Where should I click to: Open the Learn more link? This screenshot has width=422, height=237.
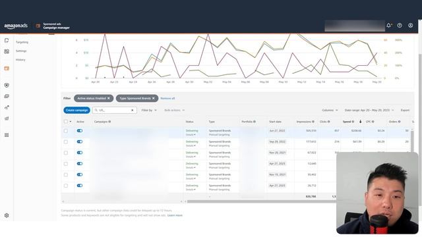(x=175, y=215)
